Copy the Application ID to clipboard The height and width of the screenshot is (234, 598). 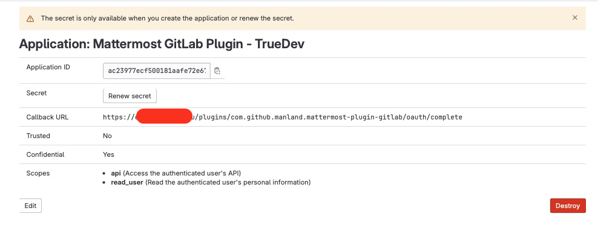pyautogui.click(x=217, y=71)
